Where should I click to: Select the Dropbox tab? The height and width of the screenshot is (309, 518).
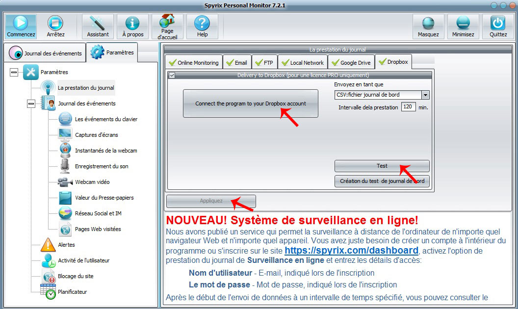click(393, 62)
